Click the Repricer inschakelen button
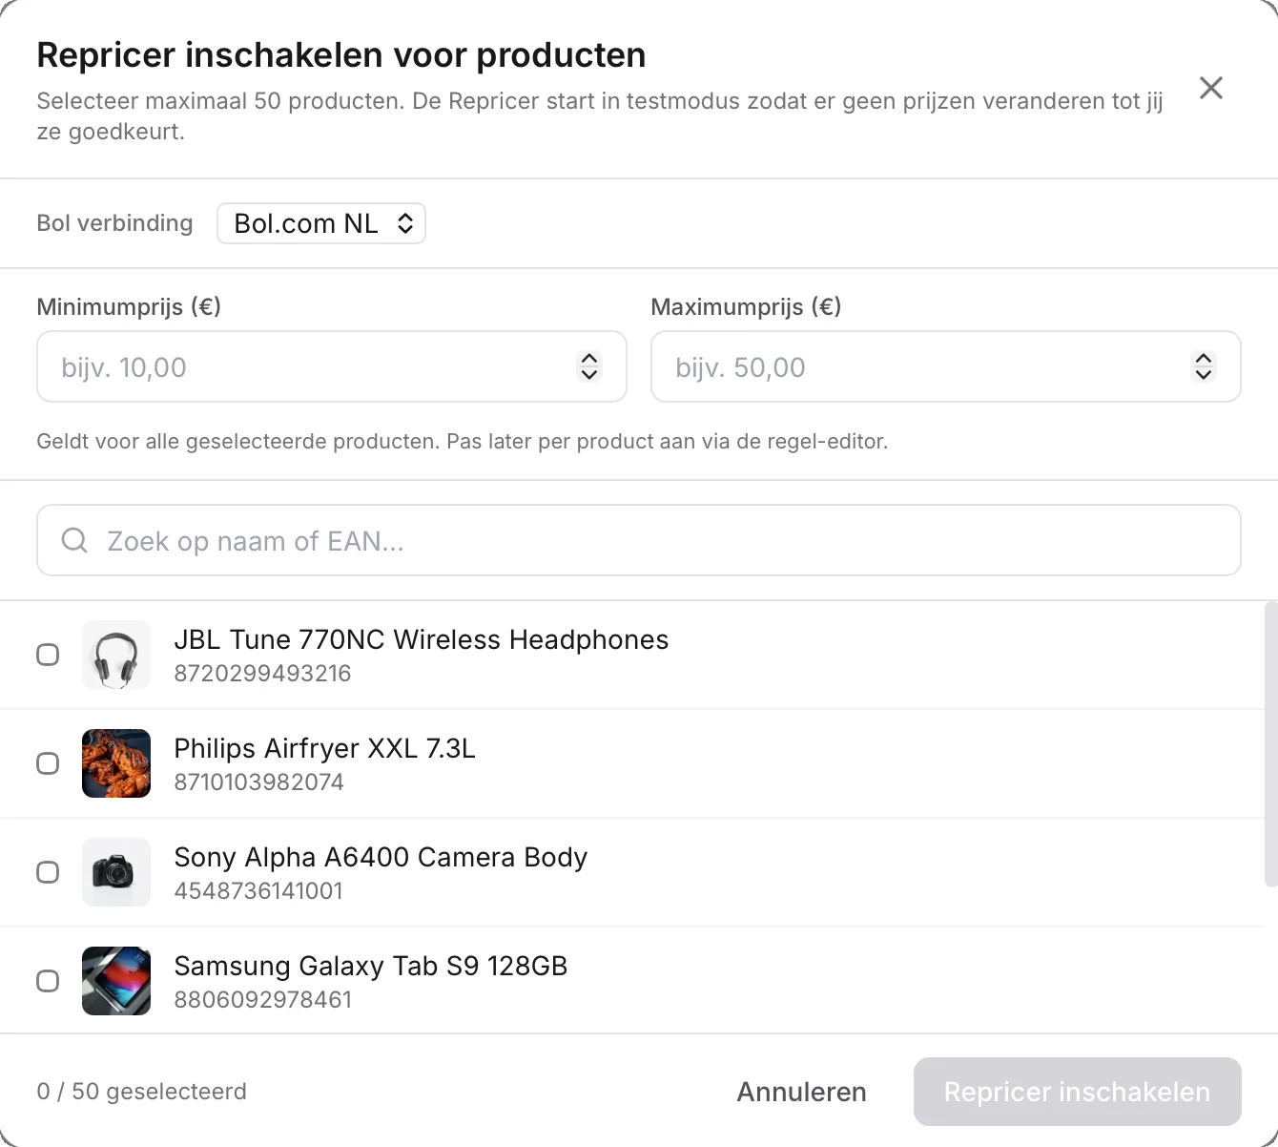The width and height of the screenshot is (1278, 1147). point(1078,1092)
